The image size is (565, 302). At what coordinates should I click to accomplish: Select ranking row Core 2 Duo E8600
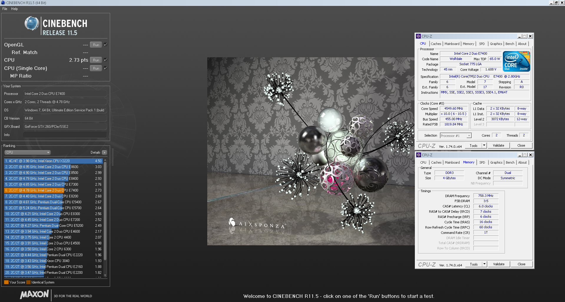[x=53, y=167]
